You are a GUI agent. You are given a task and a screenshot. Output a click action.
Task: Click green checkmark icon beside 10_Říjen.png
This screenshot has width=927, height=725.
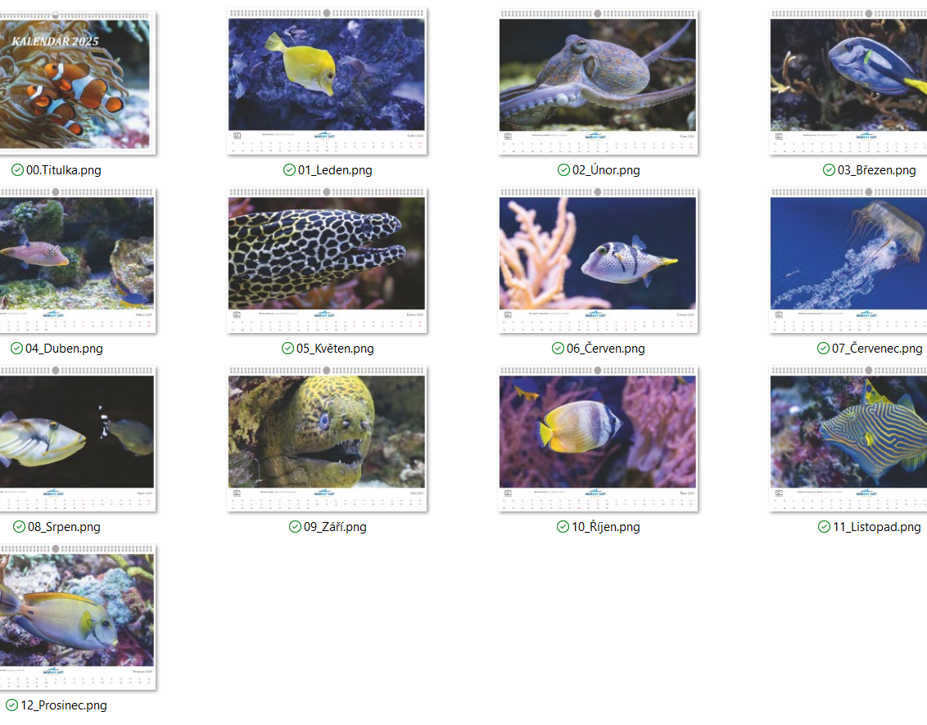(563, 527)
